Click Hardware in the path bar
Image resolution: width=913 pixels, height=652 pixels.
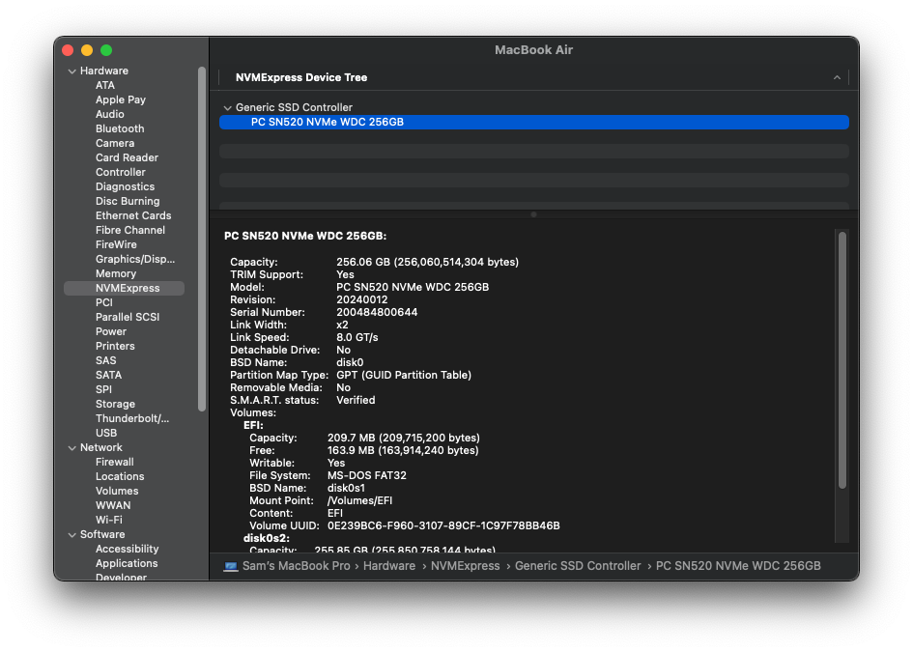click(389, 566)
